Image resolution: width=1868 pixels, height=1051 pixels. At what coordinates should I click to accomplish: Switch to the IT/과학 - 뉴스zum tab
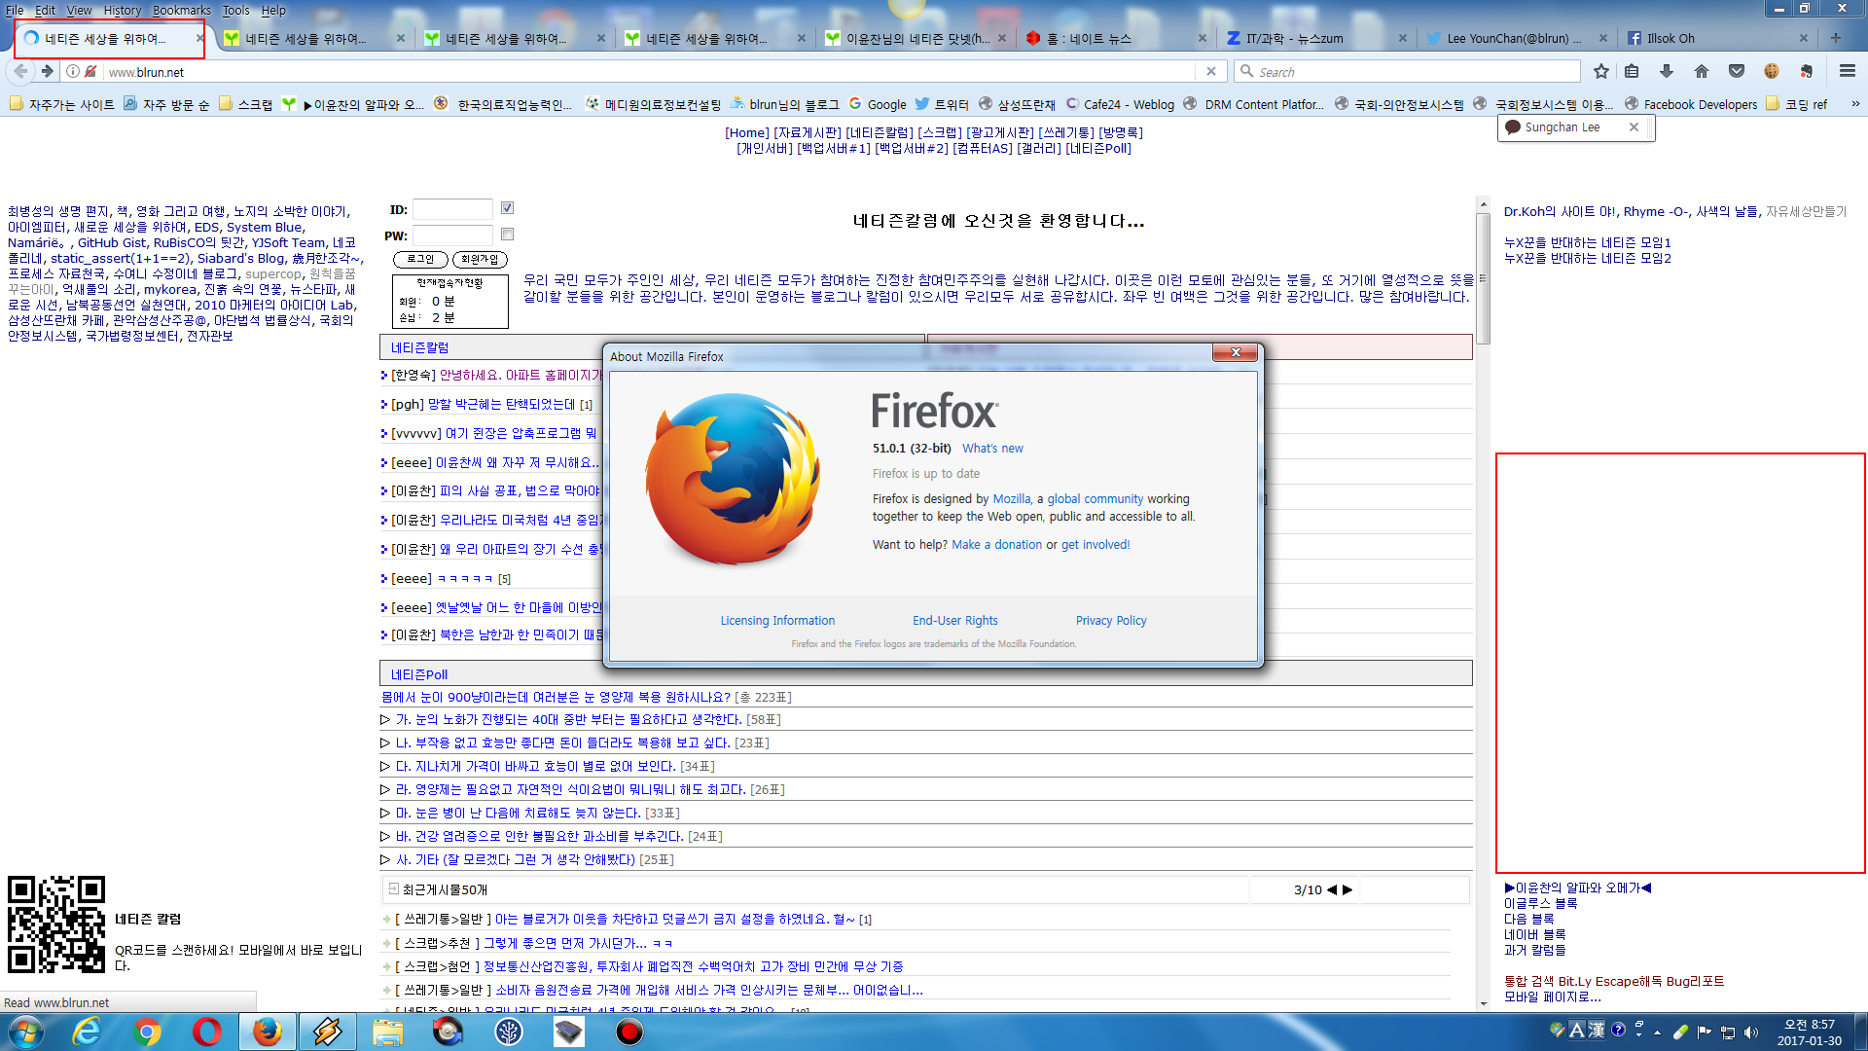pyautogui.click(x=1315, y=38)
